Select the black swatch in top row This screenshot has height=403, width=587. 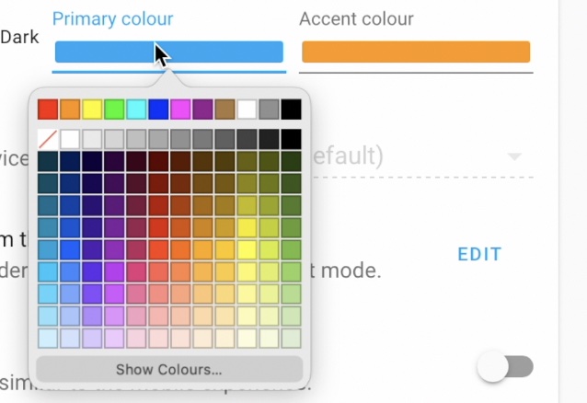(x=292, y=109)
